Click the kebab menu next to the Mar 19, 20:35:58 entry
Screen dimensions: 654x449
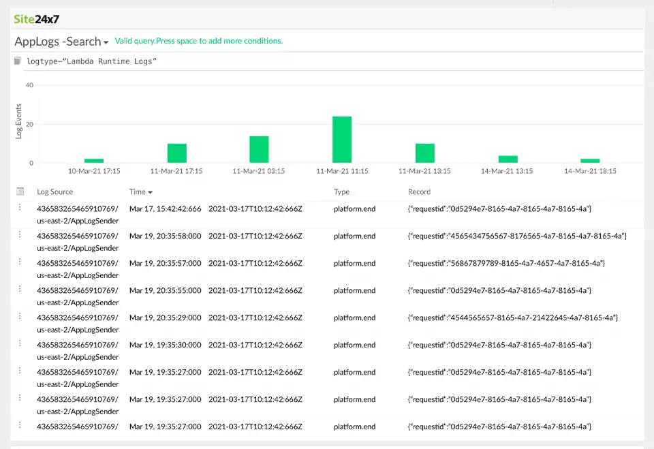[x=19, y=236]
